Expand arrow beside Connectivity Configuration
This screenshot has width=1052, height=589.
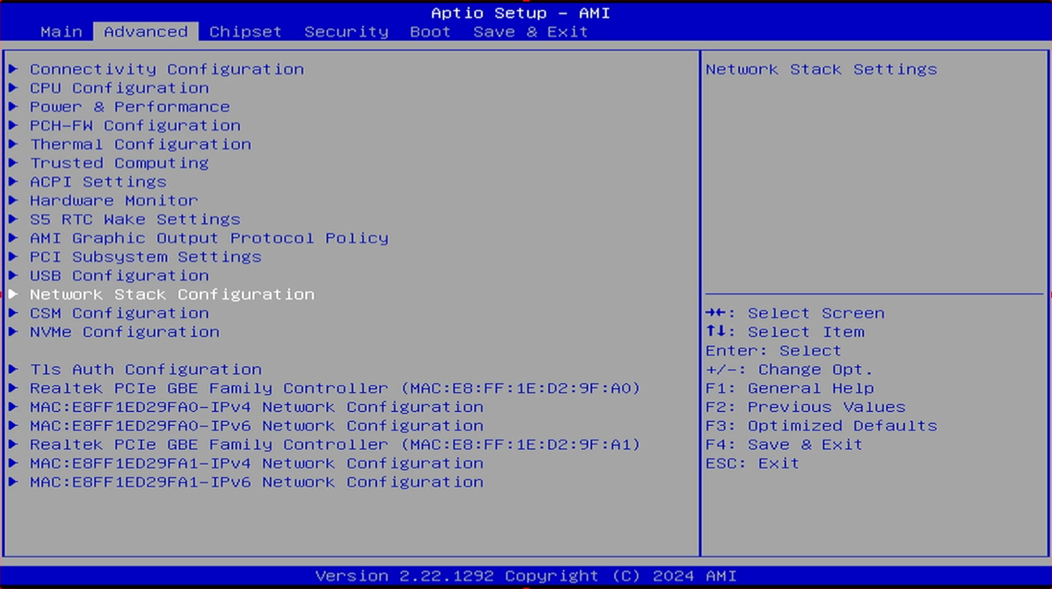pos(14,69)
